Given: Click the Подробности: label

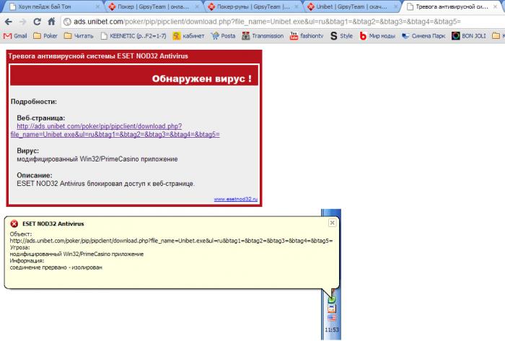Looking at the screenshot, I should point(34,102).
